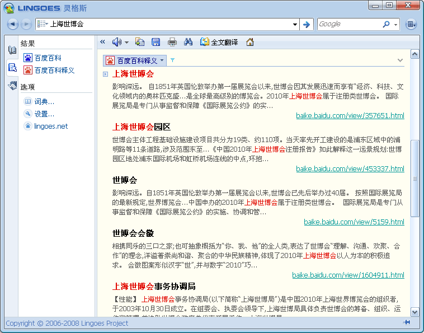Click the vertical scrollbar down arrow
424x333 pixels.
pos(414,312)
